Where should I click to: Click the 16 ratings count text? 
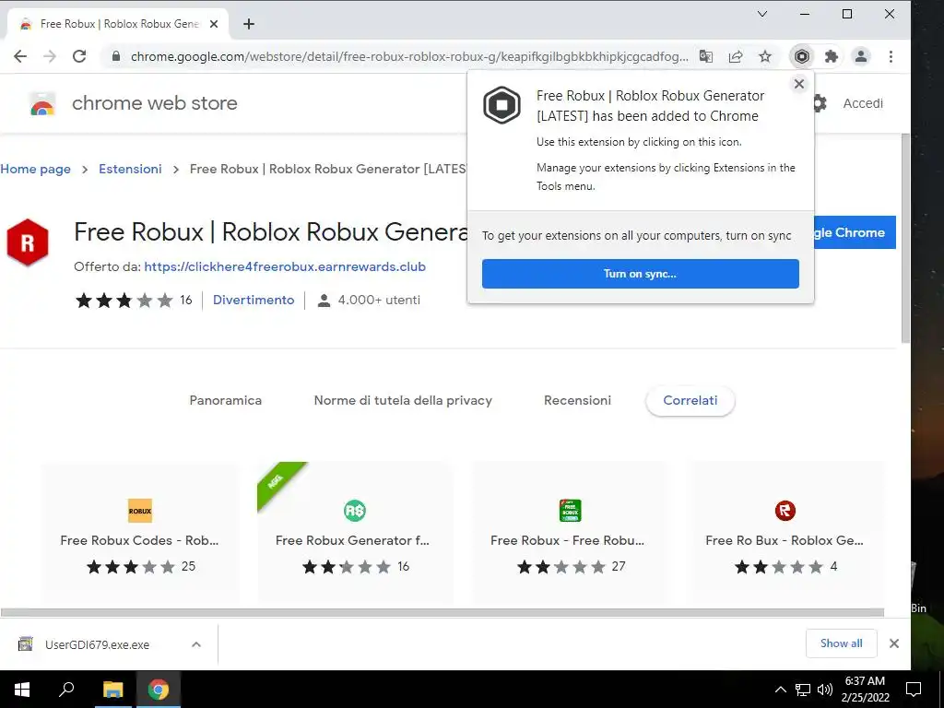pyautogui.click(x=186, y=300)
